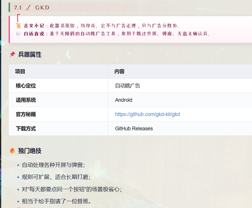The width and height of the screenshot is (252, 208).
Task: Click the bullet 规则可扩展，适合长期打磨
Action: [x=56, y=177]
